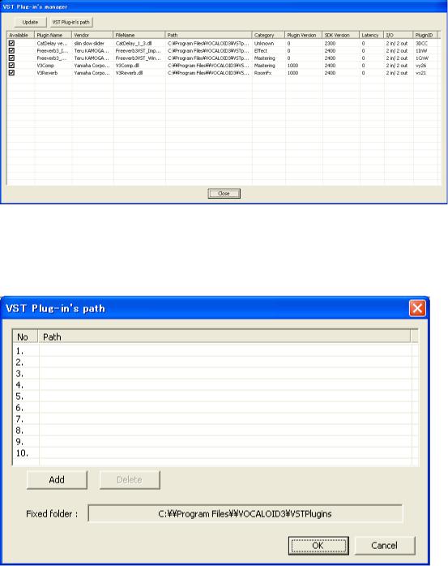Click the CatDelay_1_3.dll file name

point(134,43)
